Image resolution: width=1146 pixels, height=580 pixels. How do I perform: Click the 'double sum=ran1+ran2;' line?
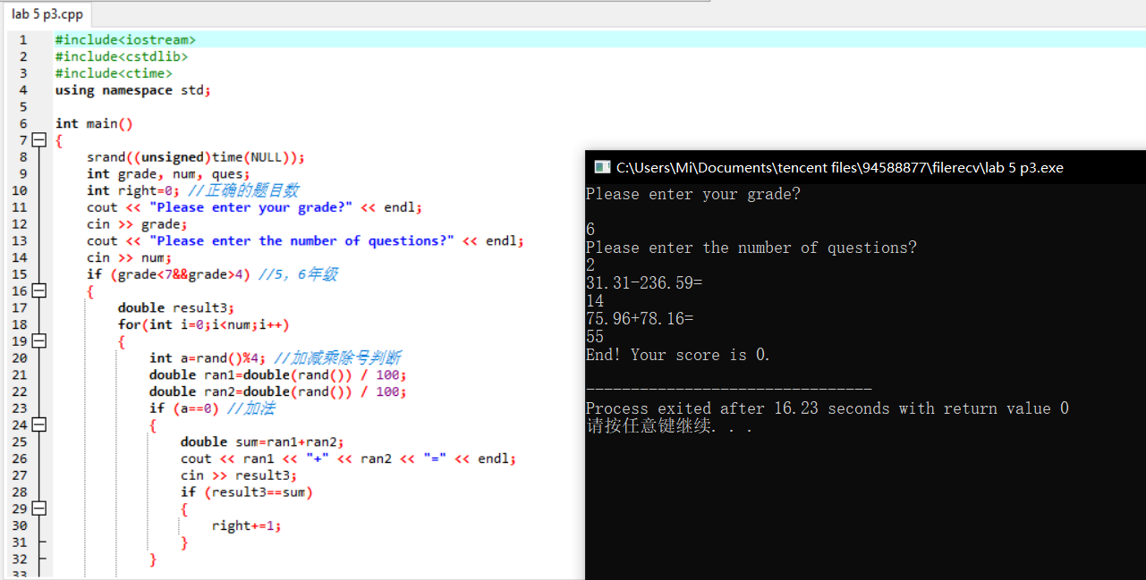tap(263, 441)
